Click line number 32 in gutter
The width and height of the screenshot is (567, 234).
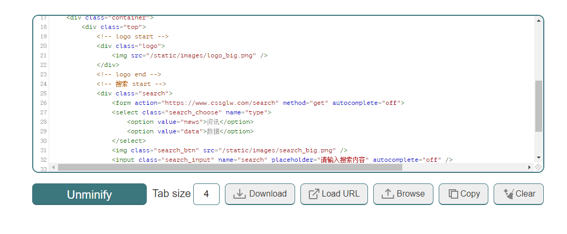click(x=43, y=160)
